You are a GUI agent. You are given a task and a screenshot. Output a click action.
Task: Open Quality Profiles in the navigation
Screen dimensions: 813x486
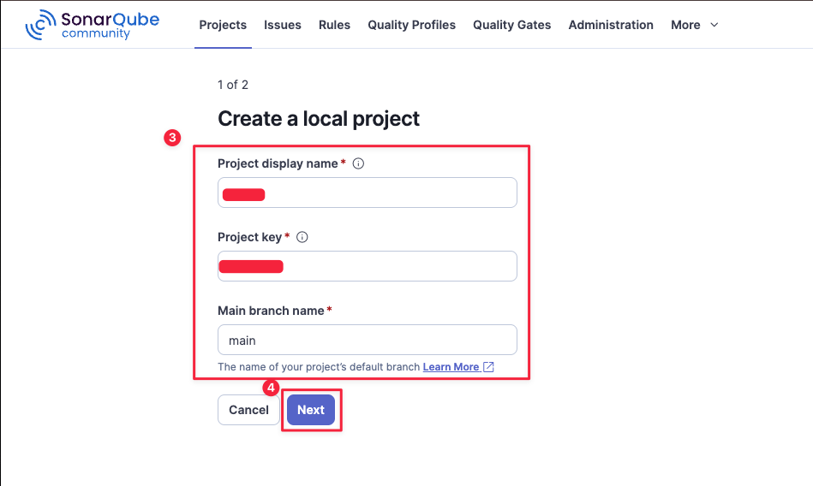click(412, 25)
